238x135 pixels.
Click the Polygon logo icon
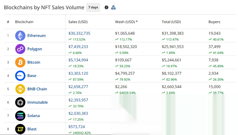coord(20,49)
